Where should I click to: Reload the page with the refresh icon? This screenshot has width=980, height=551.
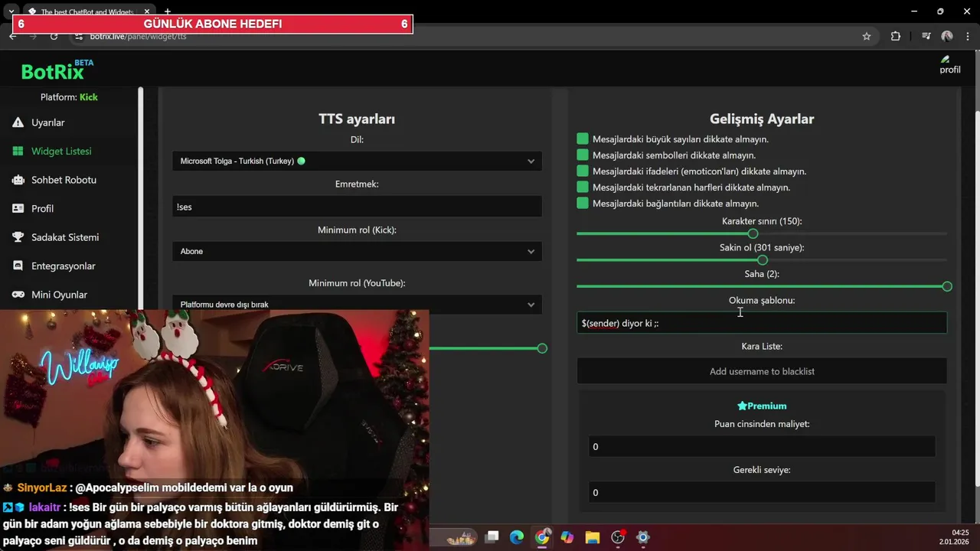point(54,36)
